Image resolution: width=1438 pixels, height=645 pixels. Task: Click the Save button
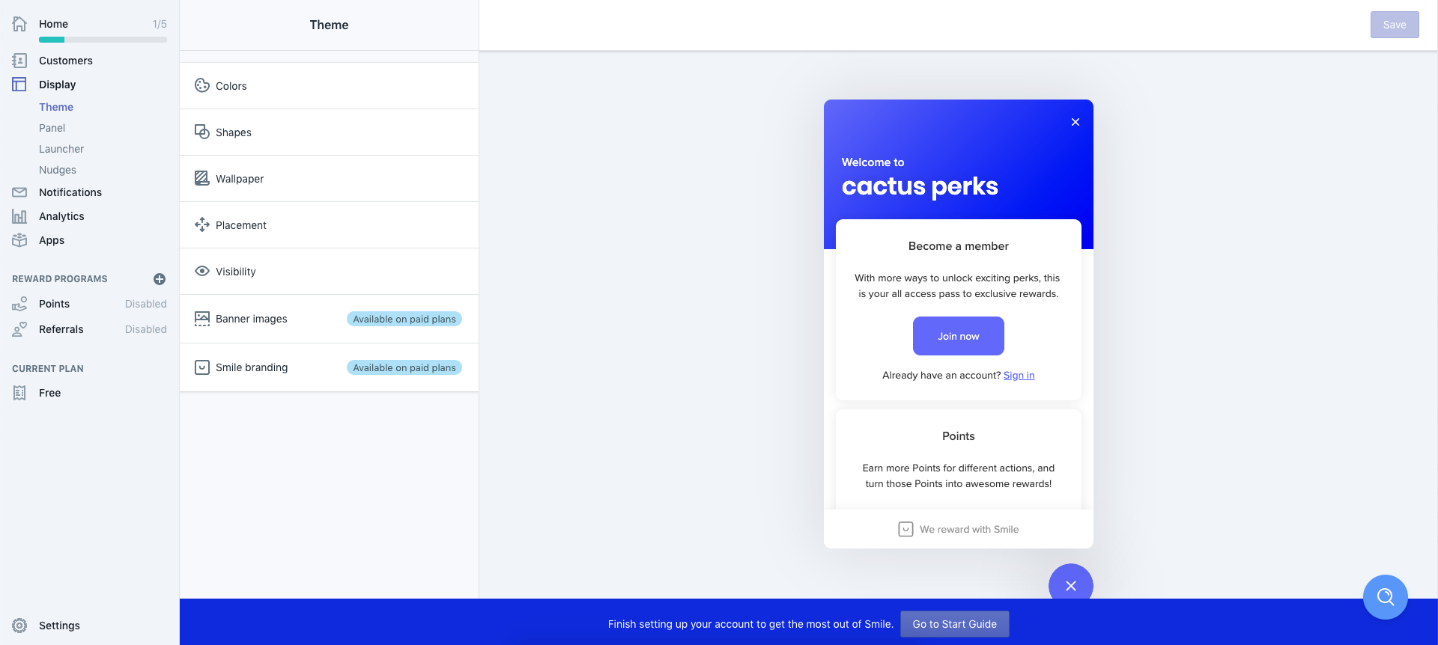1395,25
